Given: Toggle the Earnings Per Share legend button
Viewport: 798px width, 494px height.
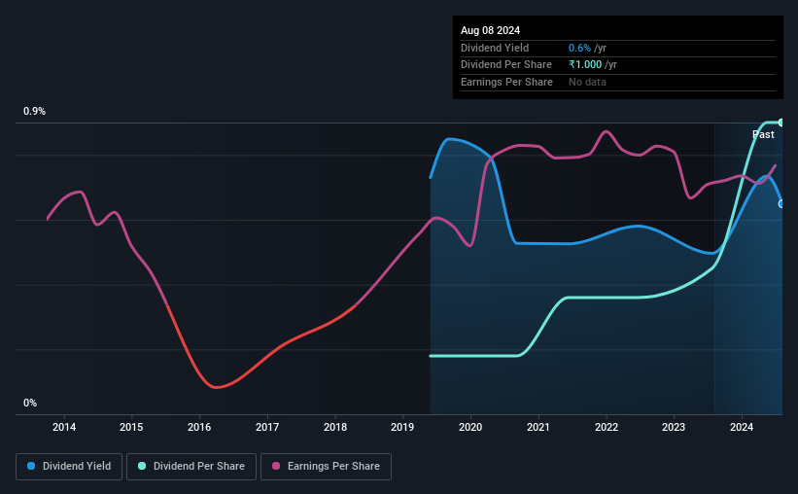Looking at the screenshot, I should pos(326,467).
